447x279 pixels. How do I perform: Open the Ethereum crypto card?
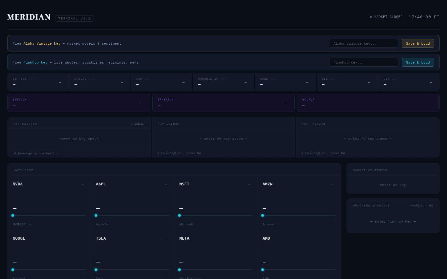(x=223, y=103)
